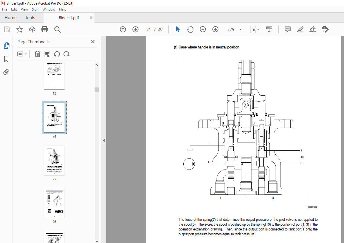Open the Sign menu

(35, 9)
